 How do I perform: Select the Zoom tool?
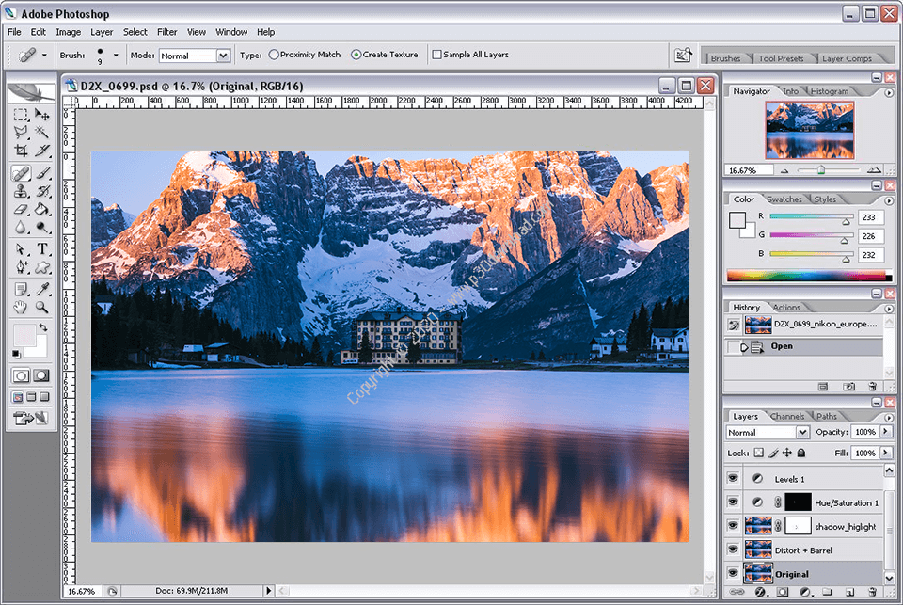tap(42, 307)
